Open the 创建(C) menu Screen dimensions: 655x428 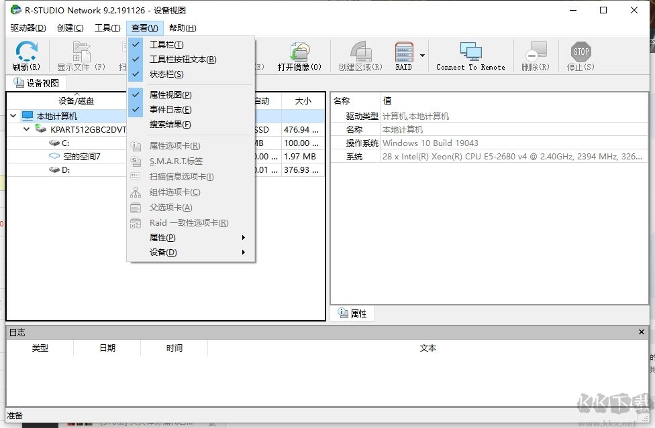click(70, 28)
